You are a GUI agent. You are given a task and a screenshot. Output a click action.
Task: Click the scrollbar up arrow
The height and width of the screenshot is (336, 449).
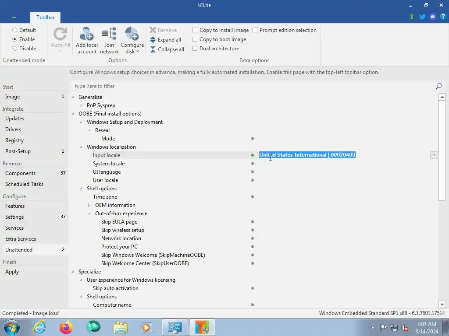point(442,97)
